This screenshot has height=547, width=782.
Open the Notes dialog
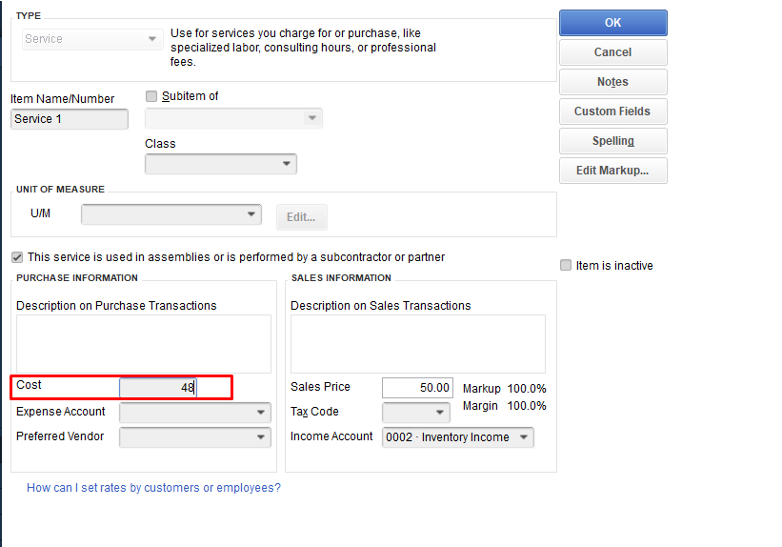coord(612,82)
